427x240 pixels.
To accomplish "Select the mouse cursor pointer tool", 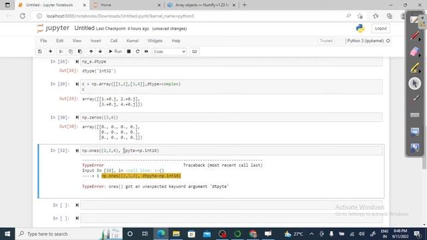I will (x=415, y=83).
